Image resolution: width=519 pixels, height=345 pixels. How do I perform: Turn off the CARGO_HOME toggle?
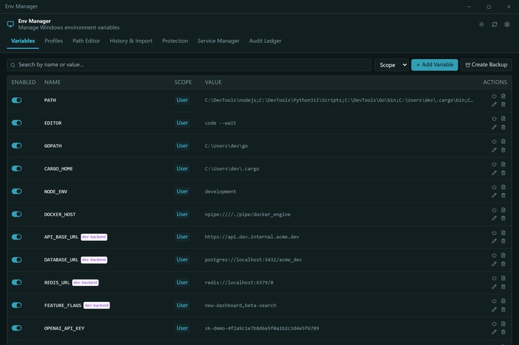[x=17, y=168]
